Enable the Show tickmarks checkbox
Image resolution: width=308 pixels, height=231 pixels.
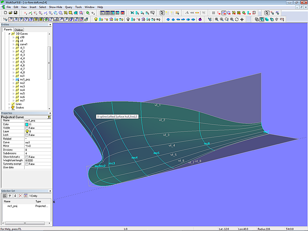(27, 157)
